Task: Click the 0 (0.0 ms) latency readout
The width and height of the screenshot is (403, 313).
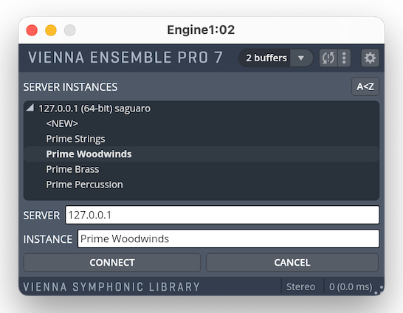Action: (351, 286)
